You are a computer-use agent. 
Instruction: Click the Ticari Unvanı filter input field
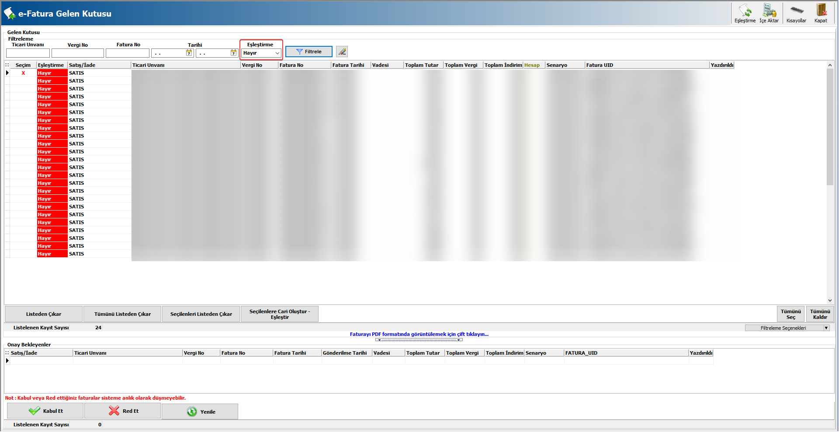click(28, 53)
